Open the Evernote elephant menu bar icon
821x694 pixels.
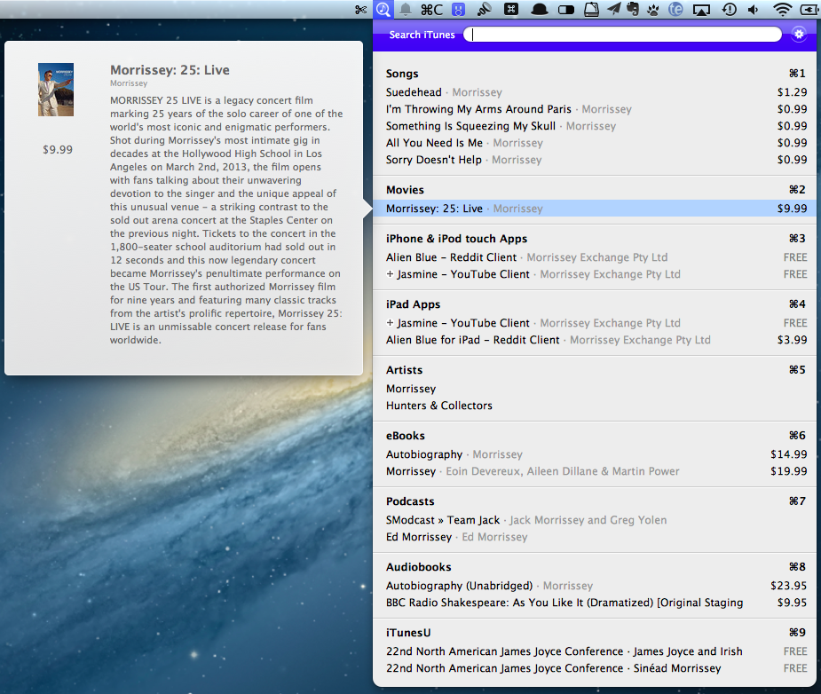633,10
